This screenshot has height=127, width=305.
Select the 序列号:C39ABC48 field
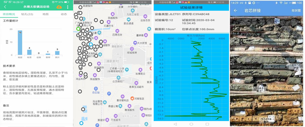[x=196, y=14]
